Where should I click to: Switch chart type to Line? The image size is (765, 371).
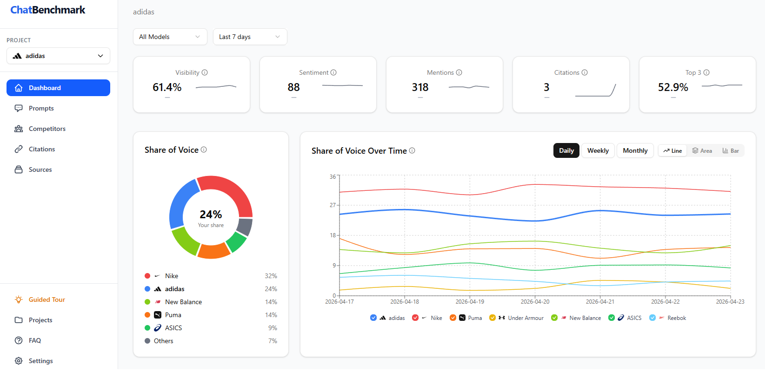point(672,150)
